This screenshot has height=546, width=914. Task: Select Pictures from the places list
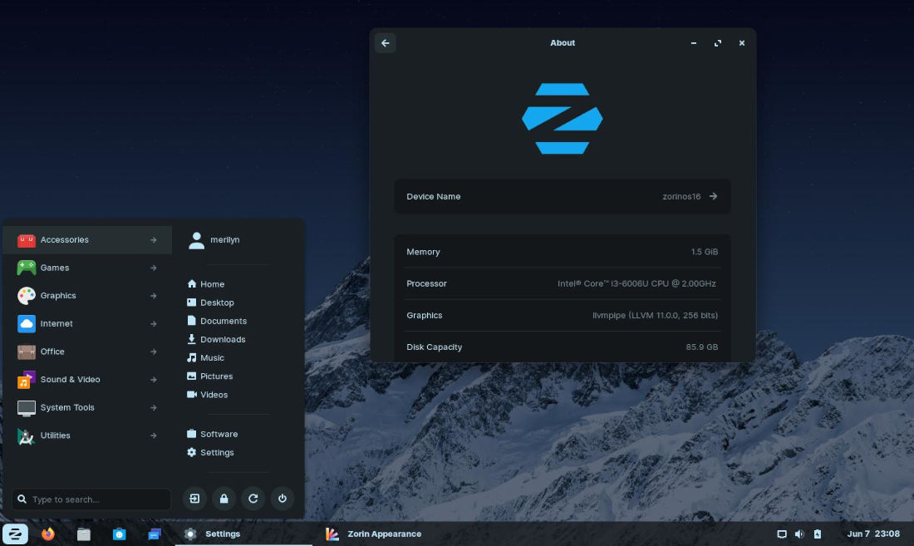click(216, 376)
